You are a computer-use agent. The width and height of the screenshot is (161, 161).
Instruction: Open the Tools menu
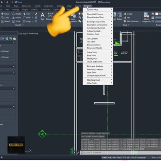pyautogui.click(x=8, y=6)
